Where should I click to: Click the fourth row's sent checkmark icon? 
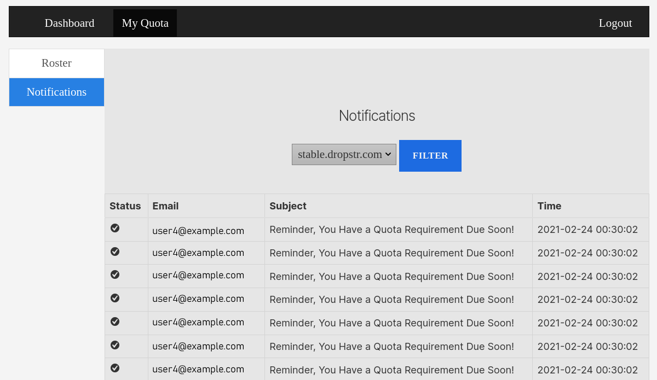coord(115,298)
